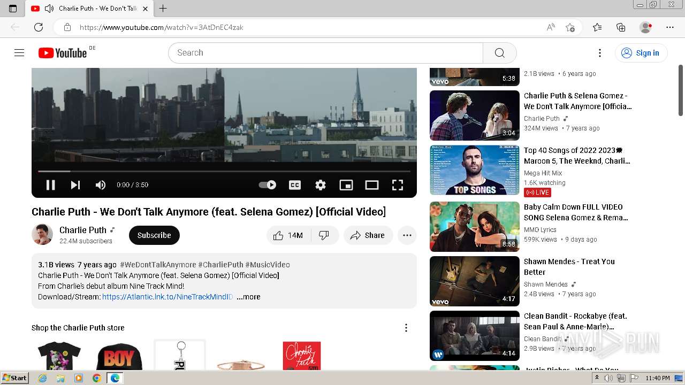685x385 pixels.
Task: Open Clean Bandit - Rockabye video title
Action: [x=575, y=321]
